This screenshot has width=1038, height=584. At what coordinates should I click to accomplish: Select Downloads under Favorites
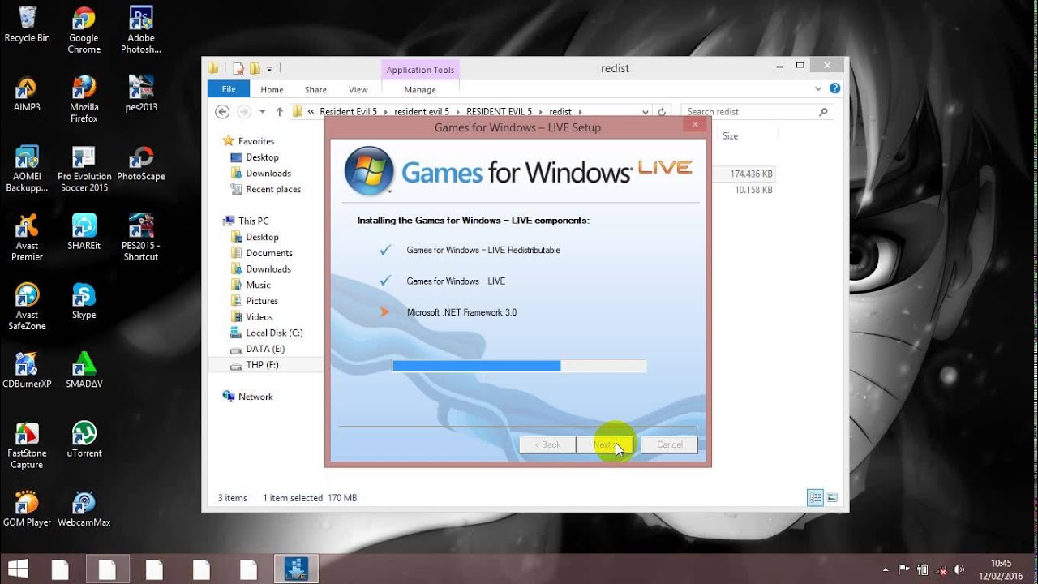point(268,173)
